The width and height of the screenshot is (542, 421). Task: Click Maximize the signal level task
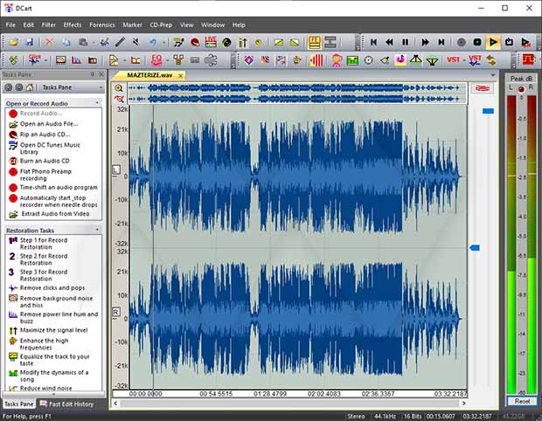(53, 330)
